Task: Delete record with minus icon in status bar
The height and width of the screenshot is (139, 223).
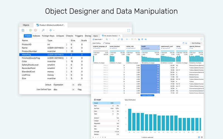Action: coord(96,137)
